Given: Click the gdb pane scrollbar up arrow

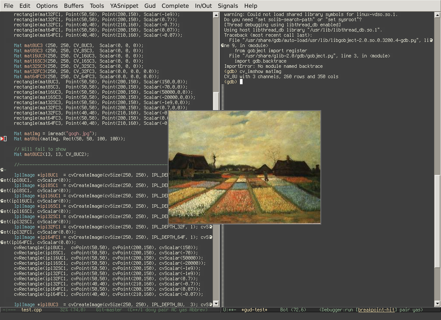Looking at the screenshot, I should tap(438, 15).
